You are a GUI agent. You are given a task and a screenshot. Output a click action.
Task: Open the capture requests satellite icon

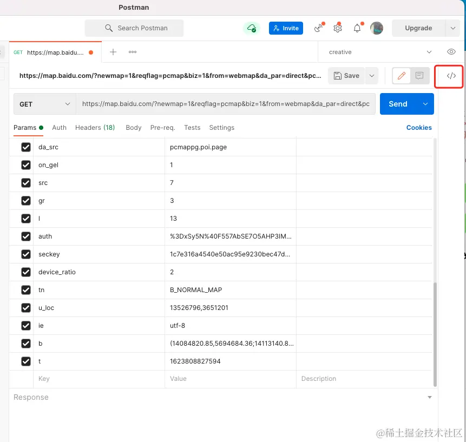[x=319, y=28]
